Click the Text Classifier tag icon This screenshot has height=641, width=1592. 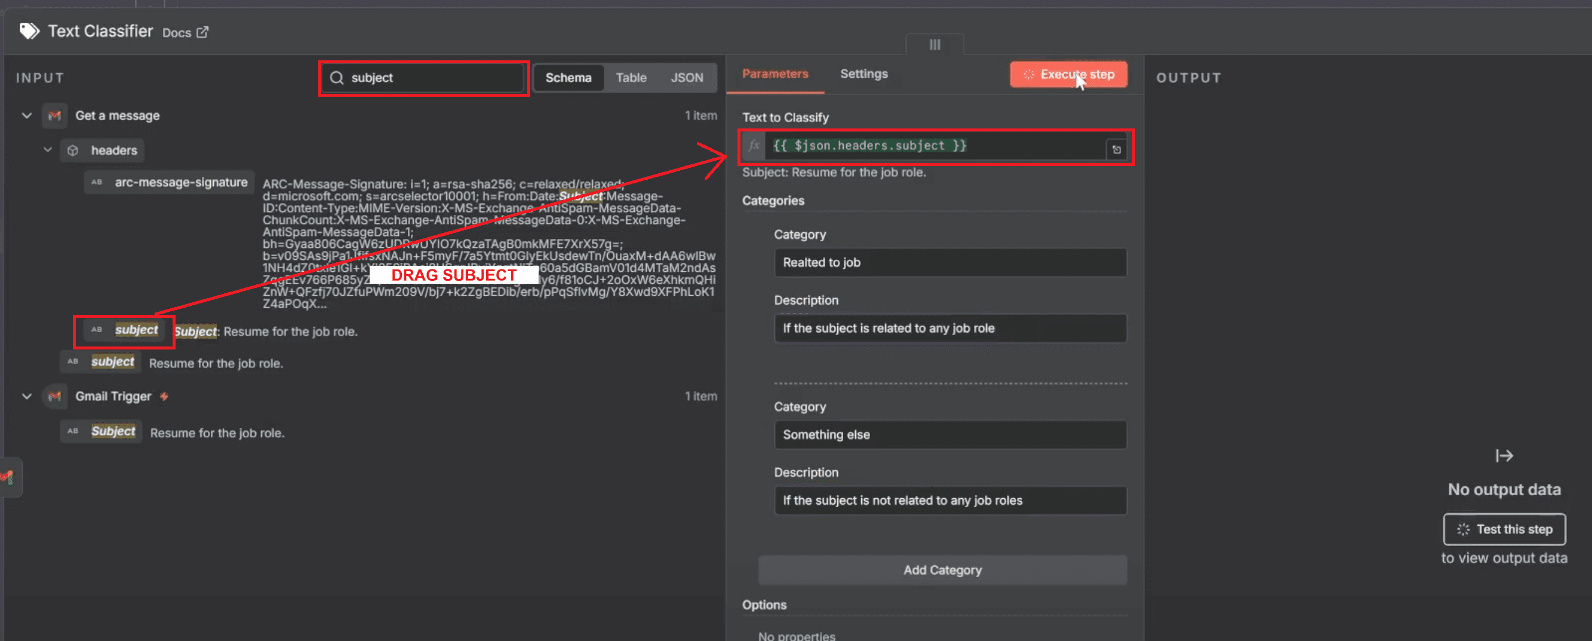(29, 31)
